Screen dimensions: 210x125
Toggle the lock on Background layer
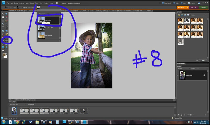(204, 75)
